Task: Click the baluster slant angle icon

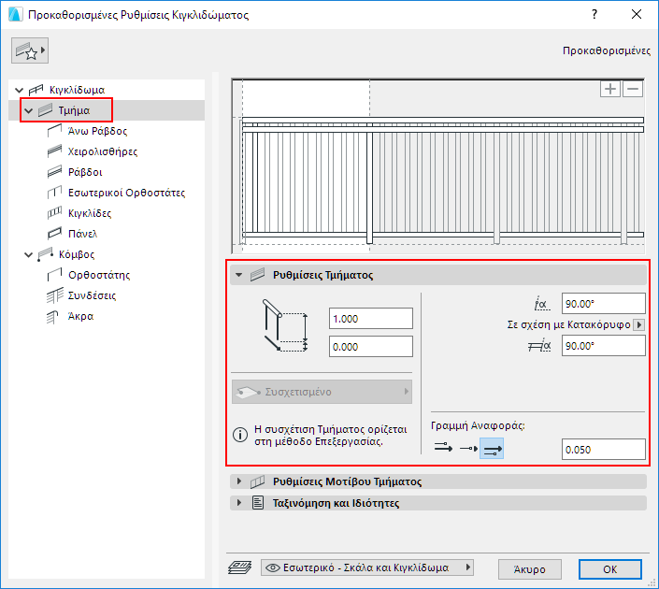Action: point(542,304)
